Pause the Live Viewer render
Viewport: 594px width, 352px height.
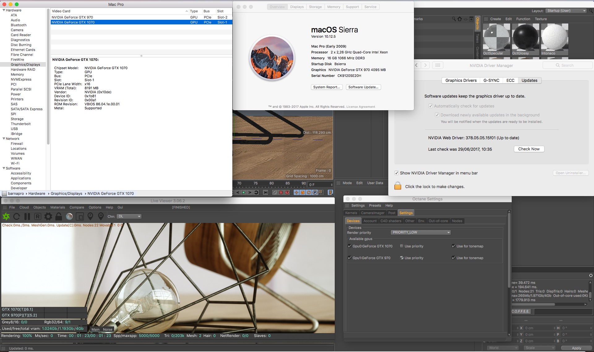pyautogui.click(x=27, y=216)
